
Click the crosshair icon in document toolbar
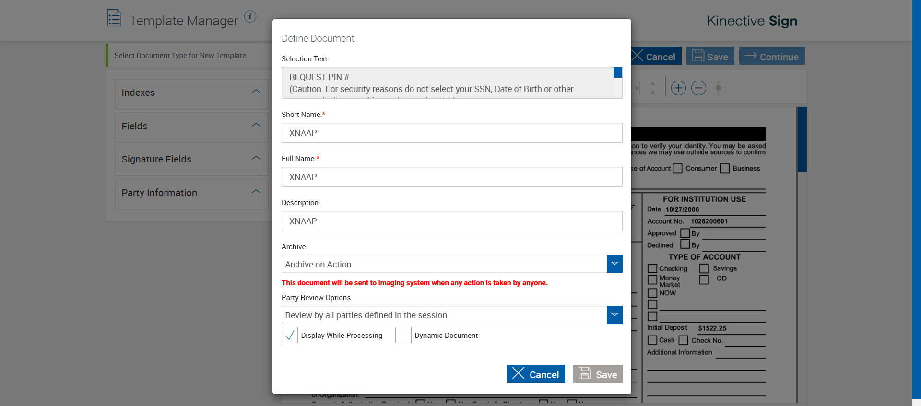(719, 88)
